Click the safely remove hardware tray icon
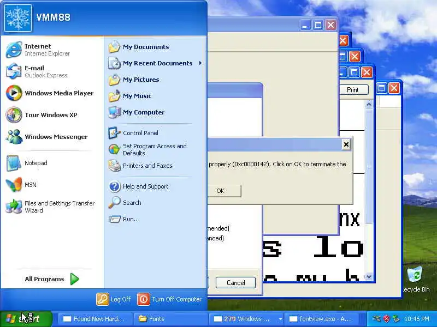 (x=395, y=319)
